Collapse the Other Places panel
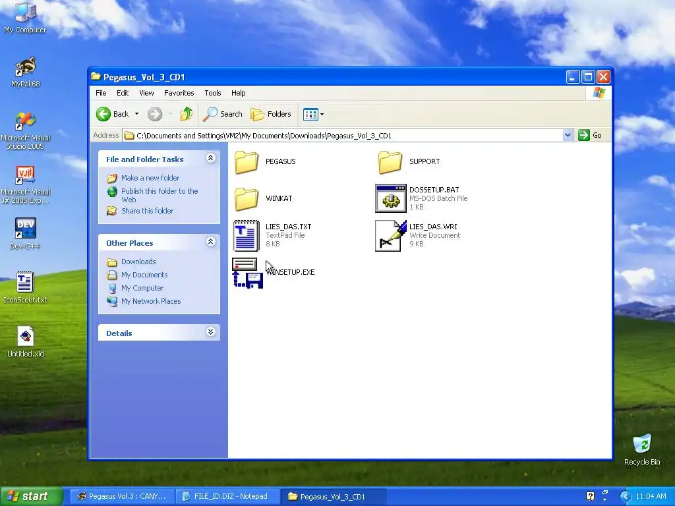This screenshot has height=506, width=675. point(210,242)
